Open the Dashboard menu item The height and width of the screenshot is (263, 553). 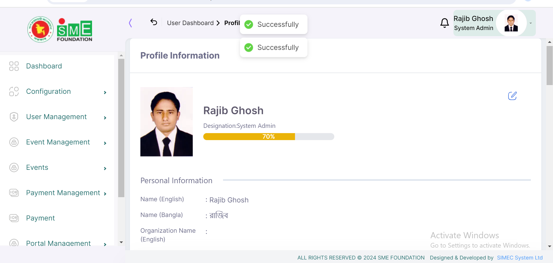coord(44,66)
